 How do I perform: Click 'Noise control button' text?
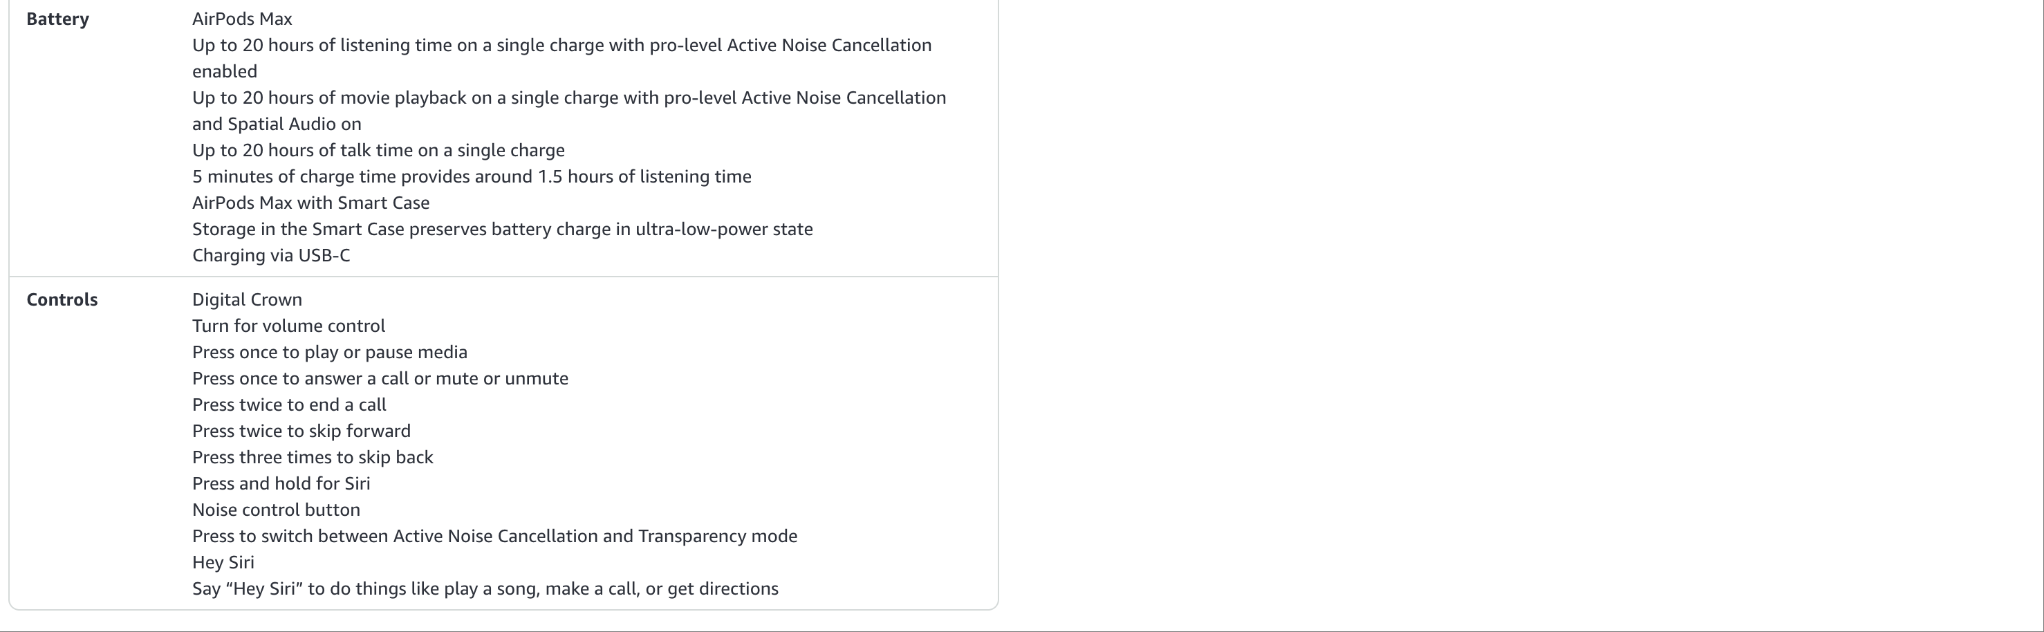pos(276,509)
